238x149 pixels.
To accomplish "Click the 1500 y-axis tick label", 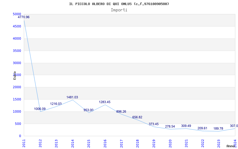I will (17, 99).
